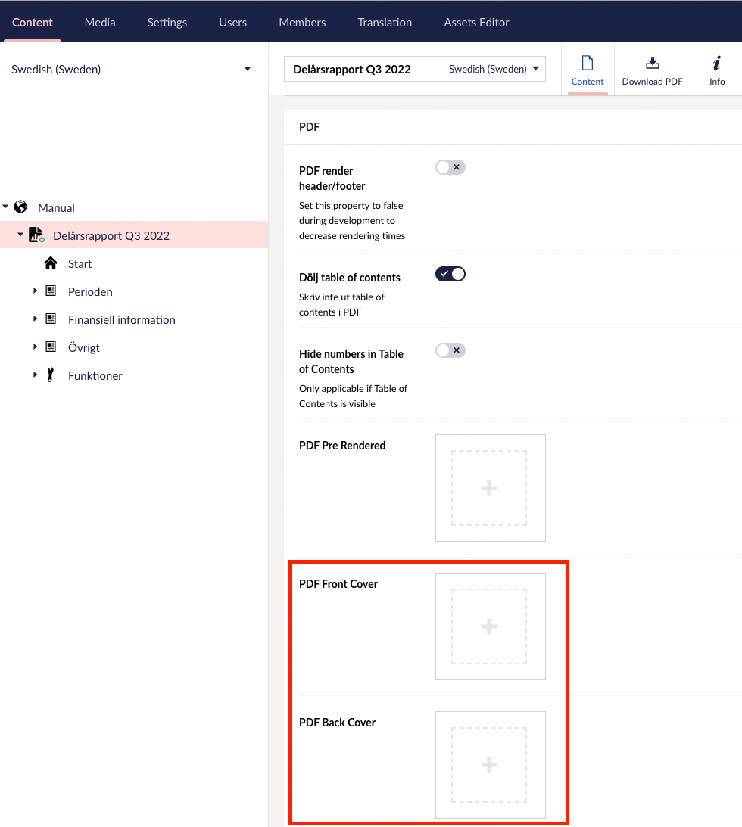742x827 pixels.
Task: Click the globe icon next to Manual
Action: [x=21, y=207]
